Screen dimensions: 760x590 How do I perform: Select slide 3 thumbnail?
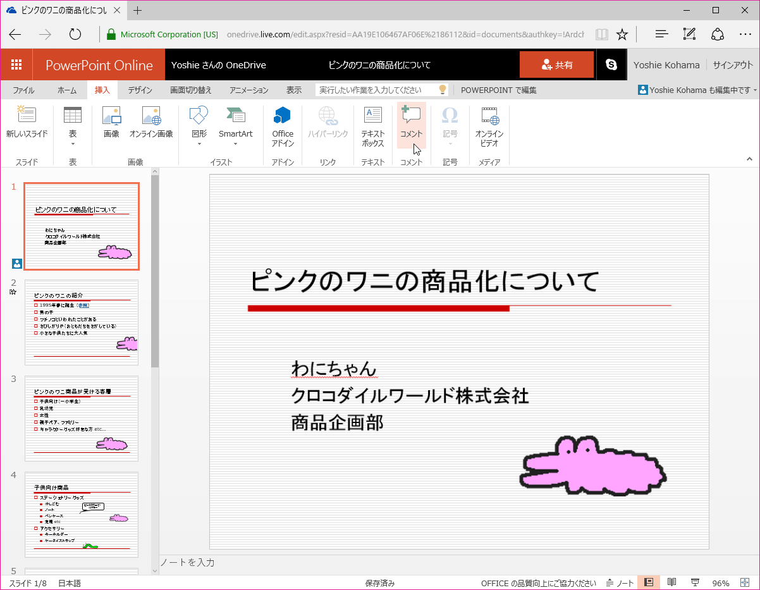[x=82, y=419]
